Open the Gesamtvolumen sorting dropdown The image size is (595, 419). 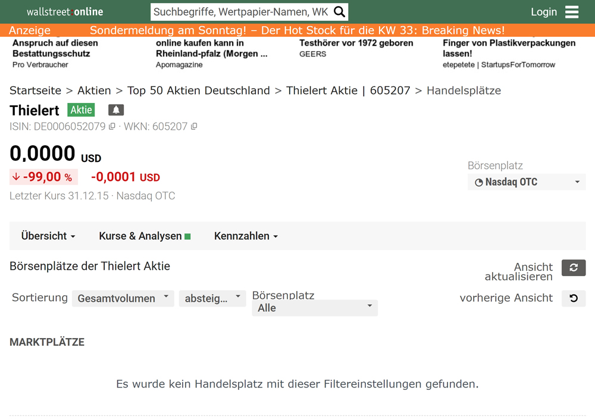click(x=123, y=298)
